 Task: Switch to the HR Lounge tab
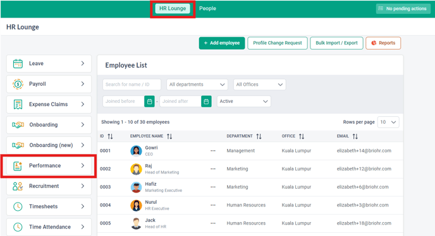point(173,9)
